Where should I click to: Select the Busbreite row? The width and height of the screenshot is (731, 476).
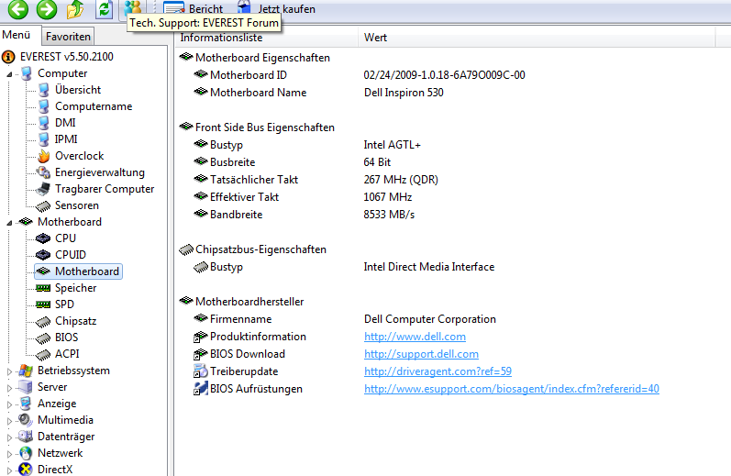click(292, 162)
